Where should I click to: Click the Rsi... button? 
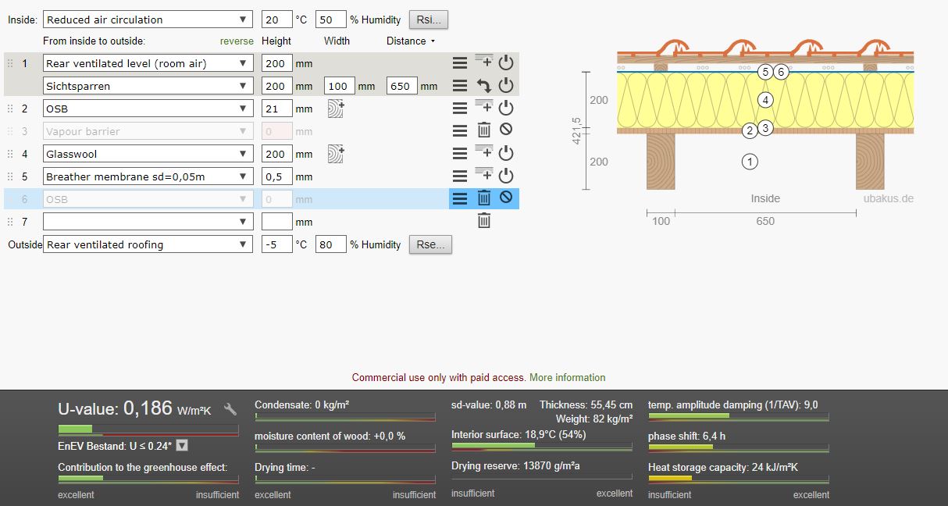pyautogui.click(x=429, y=20)
